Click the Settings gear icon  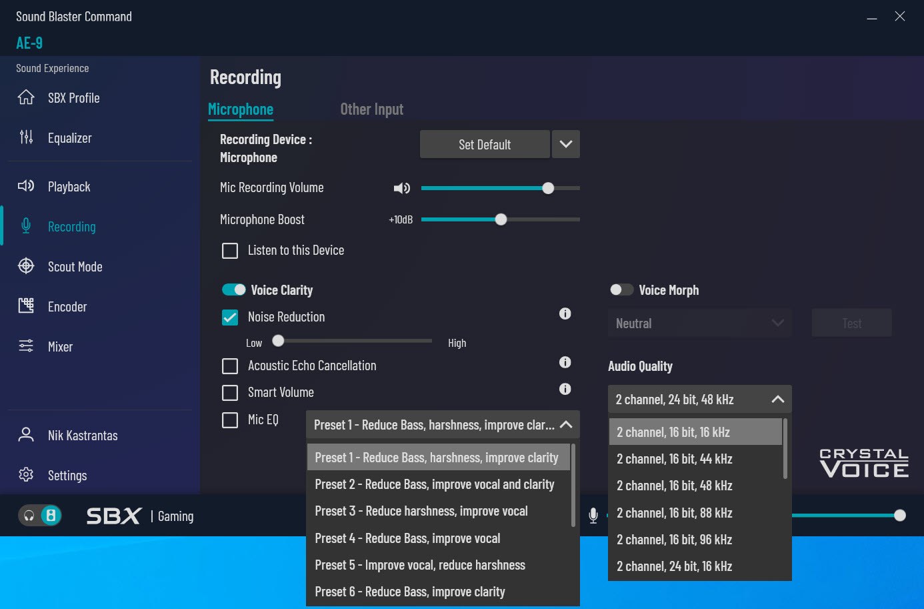click(x=26, y=475)
